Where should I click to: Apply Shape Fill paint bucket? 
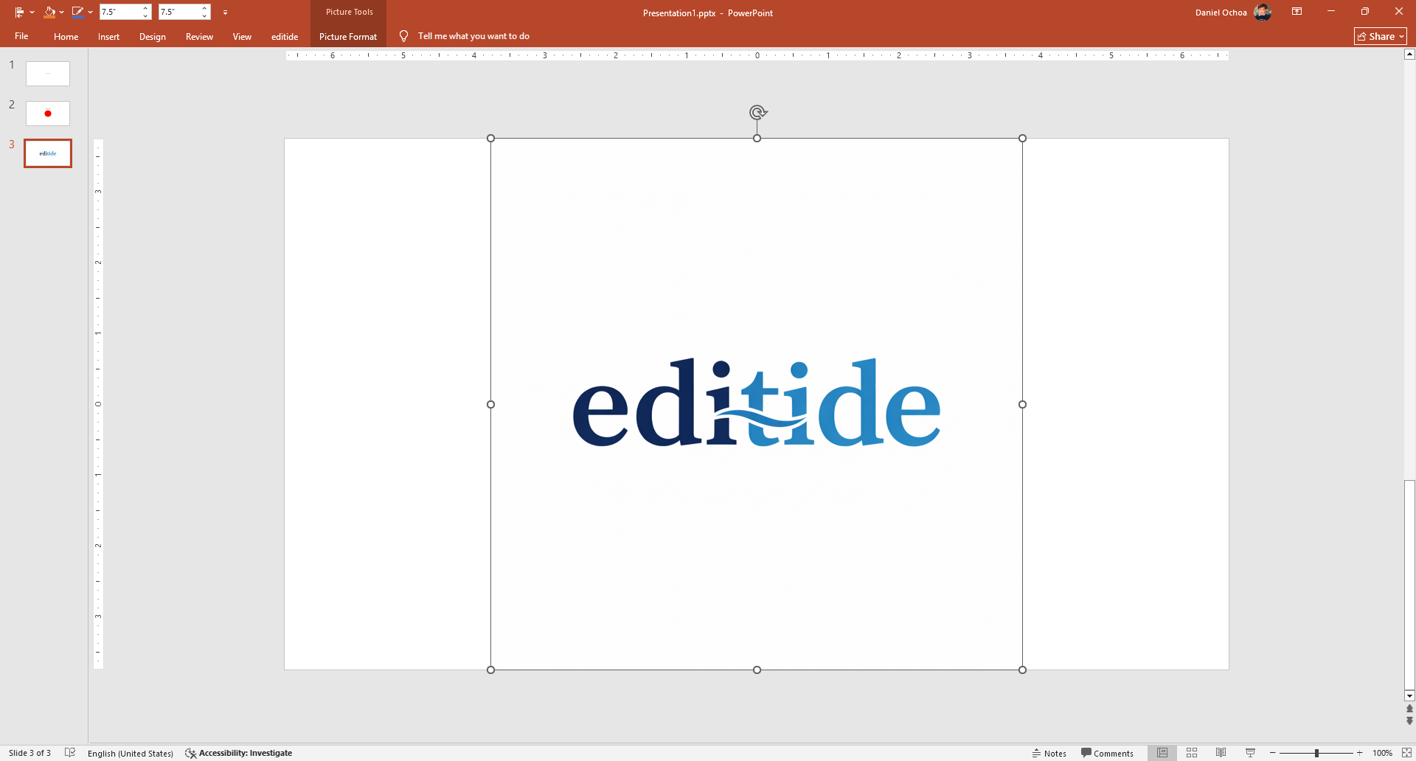coord(49,12)
